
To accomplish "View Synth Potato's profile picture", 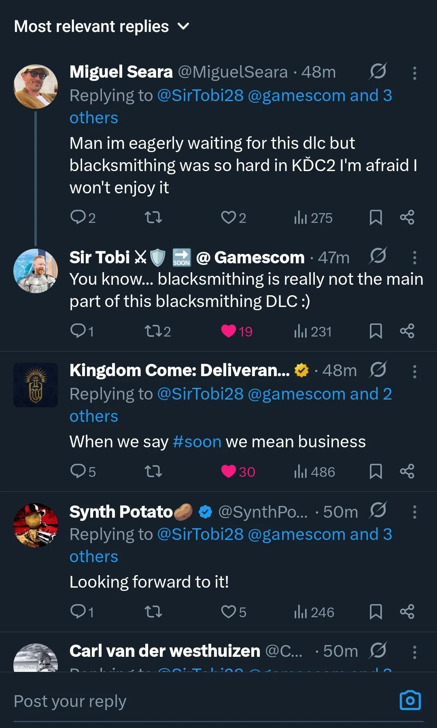I will (x=36, y=525).
